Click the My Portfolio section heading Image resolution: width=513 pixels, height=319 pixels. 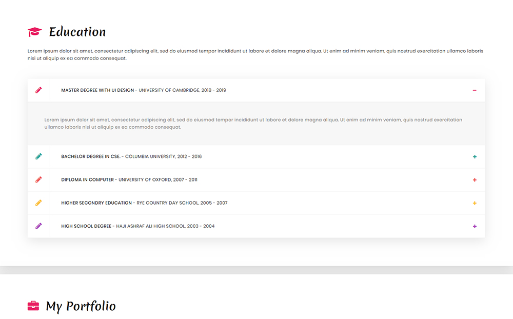tap(81, 306)
